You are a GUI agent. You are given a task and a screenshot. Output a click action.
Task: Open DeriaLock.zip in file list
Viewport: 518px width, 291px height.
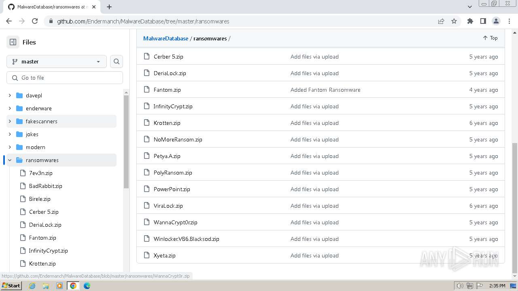(x=170, y=73)
